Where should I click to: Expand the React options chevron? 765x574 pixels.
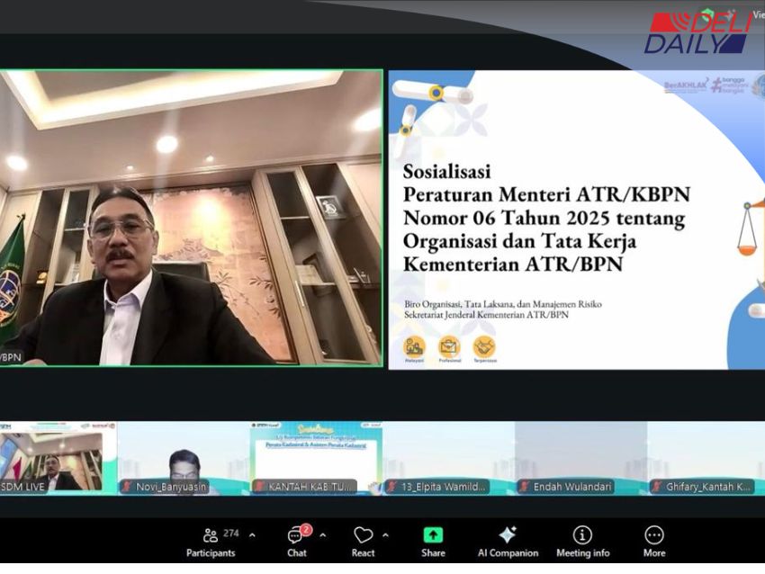tap(384, 534)
